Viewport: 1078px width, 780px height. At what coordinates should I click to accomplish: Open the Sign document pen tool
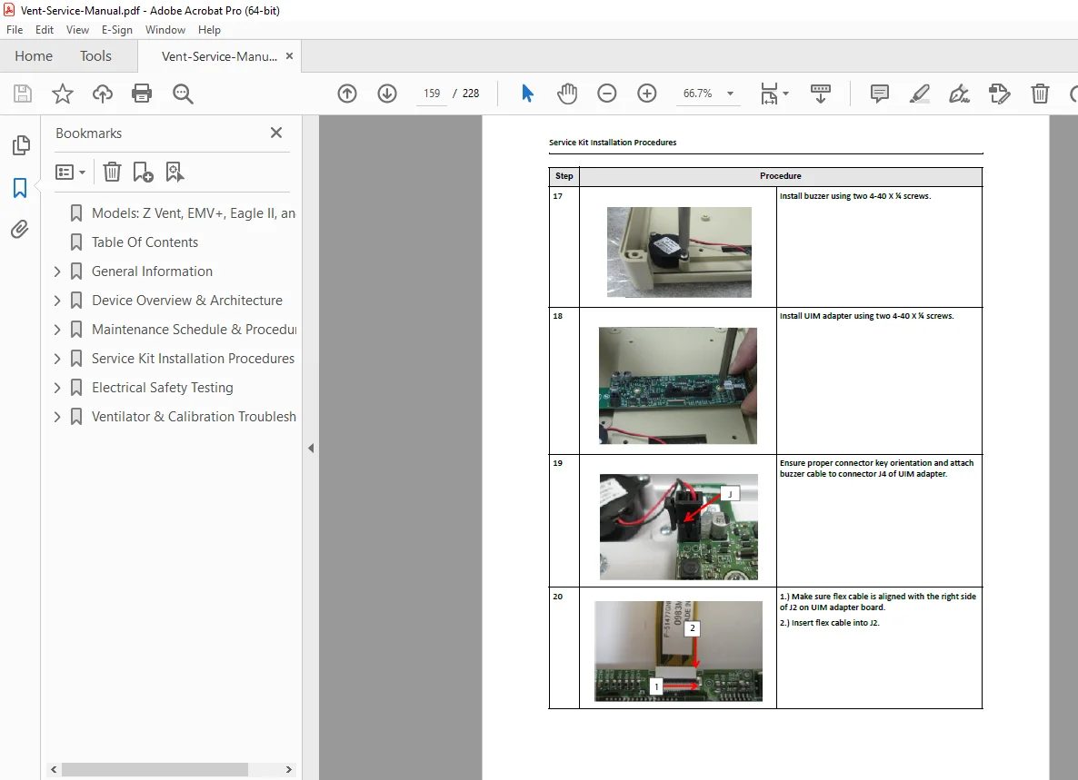[959, 94]
